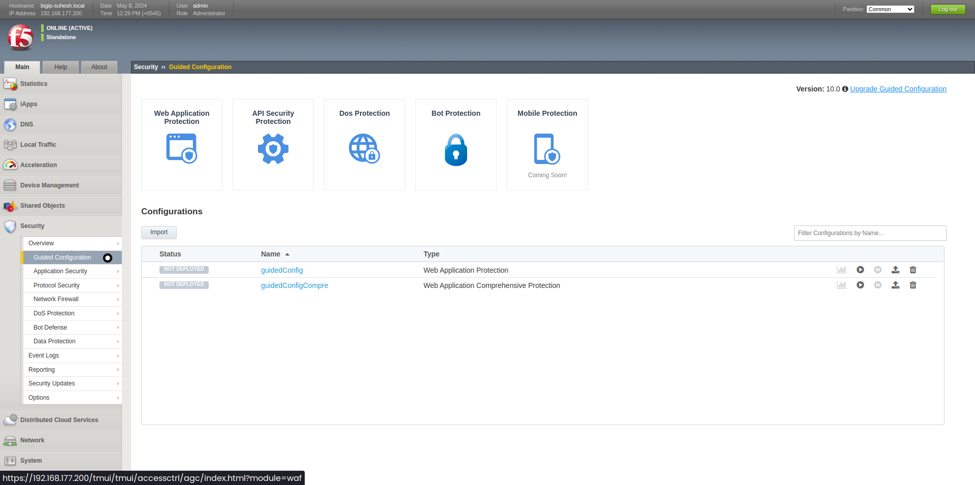
Task: Click the F5 logo
Action: click(x=20, y=37)
